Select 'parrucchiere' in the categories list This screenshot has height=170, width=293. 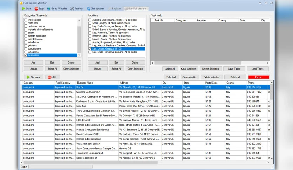point(34,49)
